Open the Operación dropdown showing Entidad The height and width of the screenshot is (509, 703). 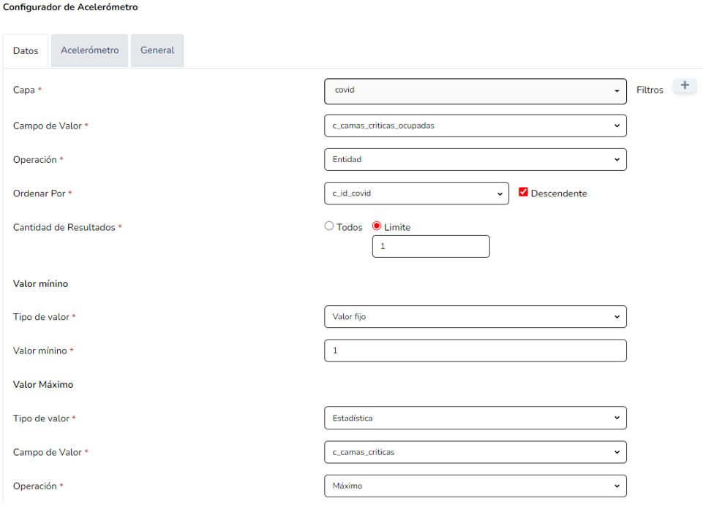[x=475, y=159]
